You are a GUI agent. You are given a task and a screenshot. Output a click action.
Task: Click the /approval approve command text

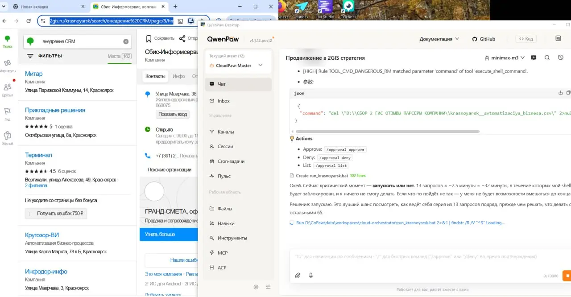pyautogui.click(x=345, y=150)
